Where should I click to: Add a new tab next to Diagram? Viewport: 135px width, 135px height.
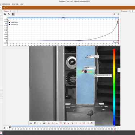pos(14,11)
